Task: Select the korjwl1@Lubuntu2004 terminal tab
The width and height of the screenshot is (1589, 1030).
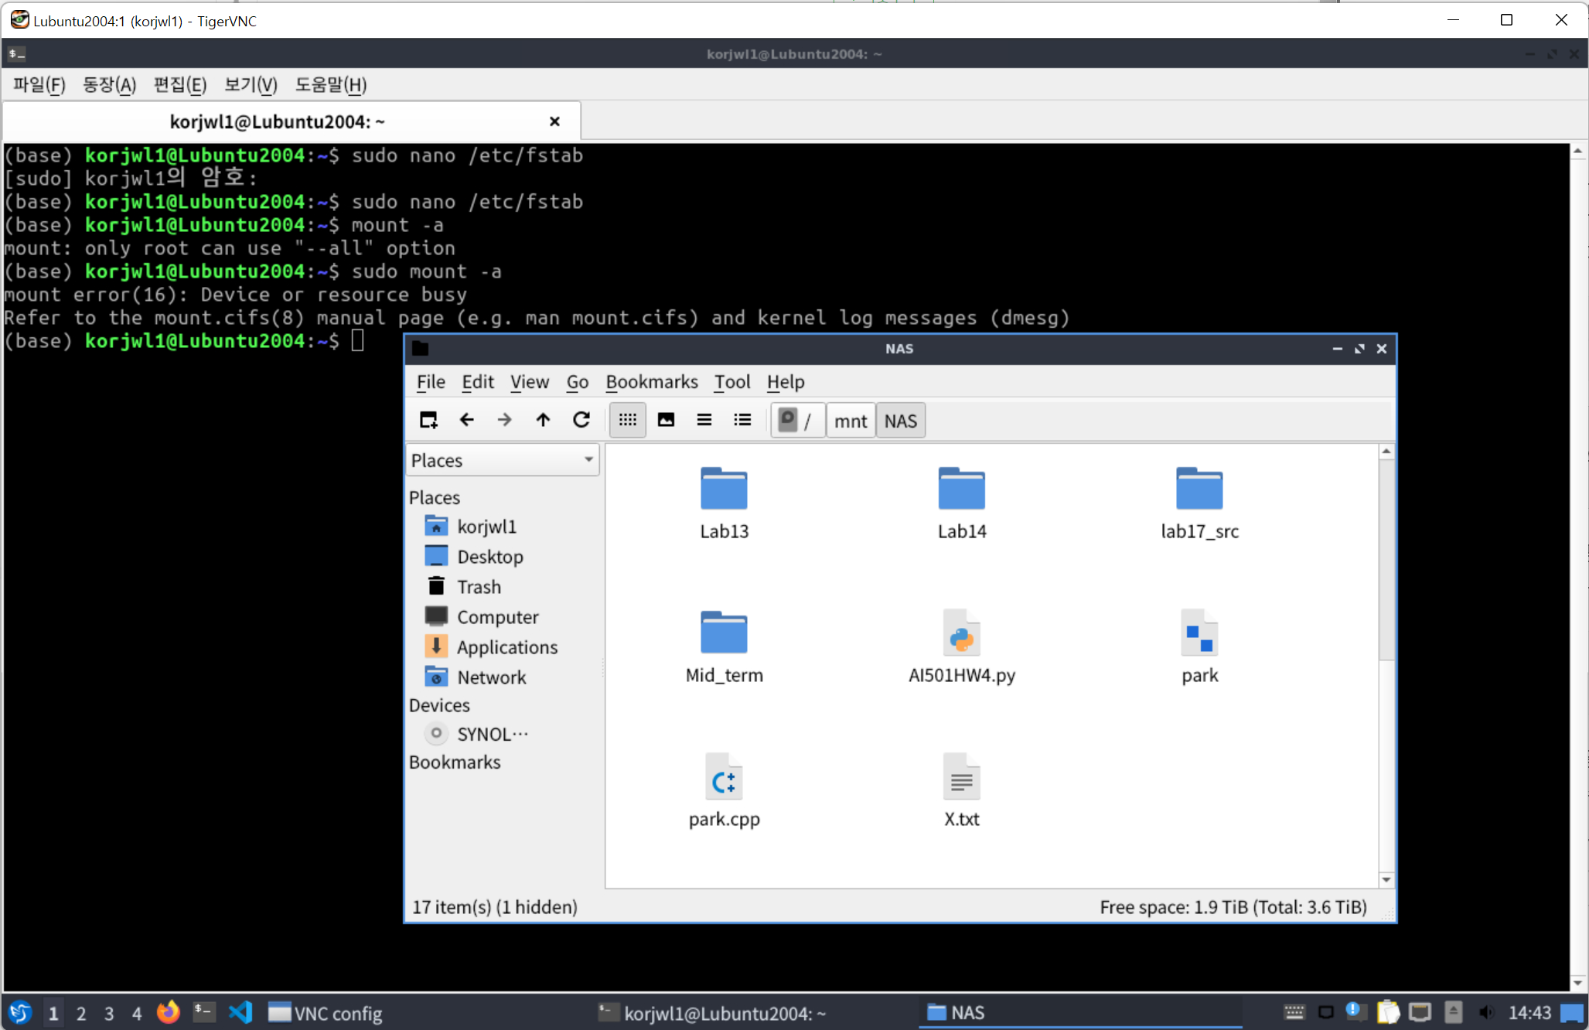Action: pos(277,121)
